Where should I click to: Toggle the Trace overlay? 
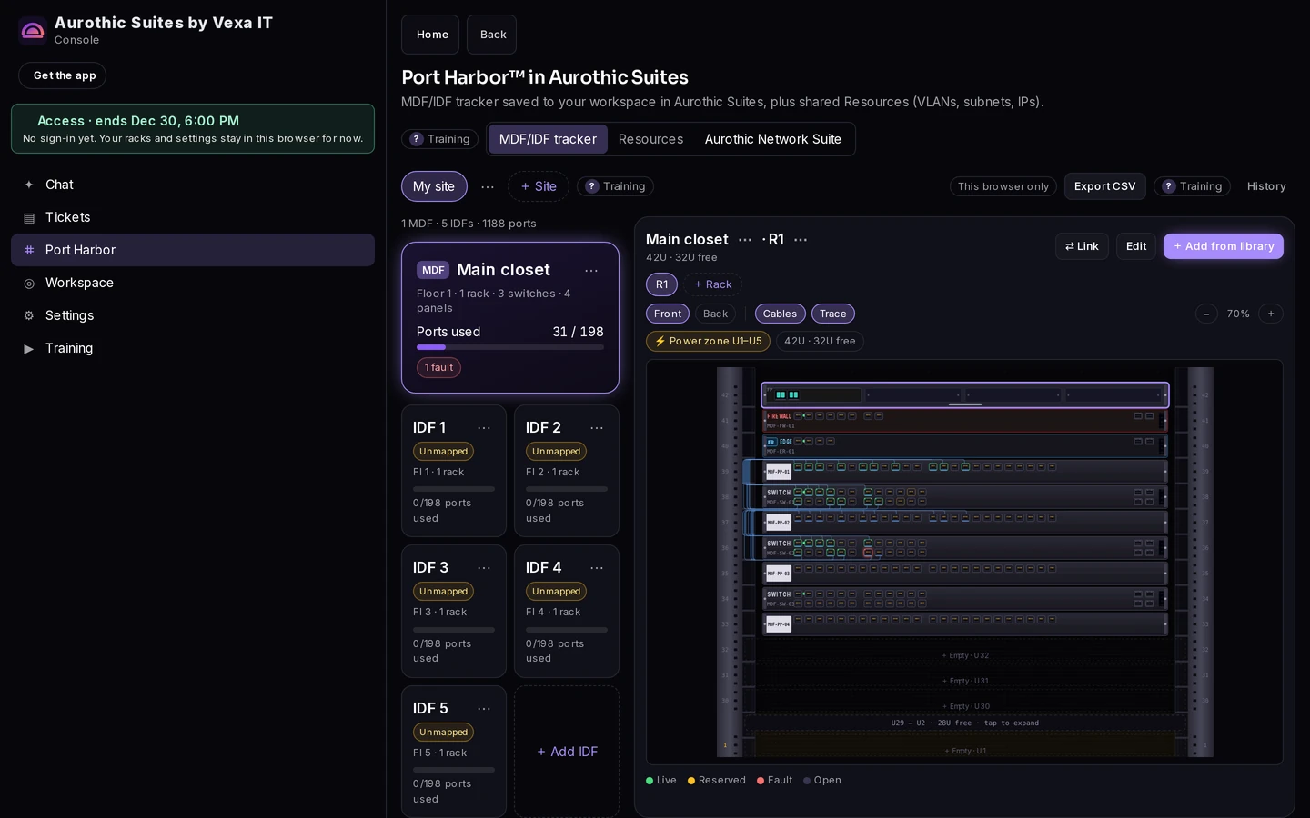pyautogui.click(x=832, y=314)
